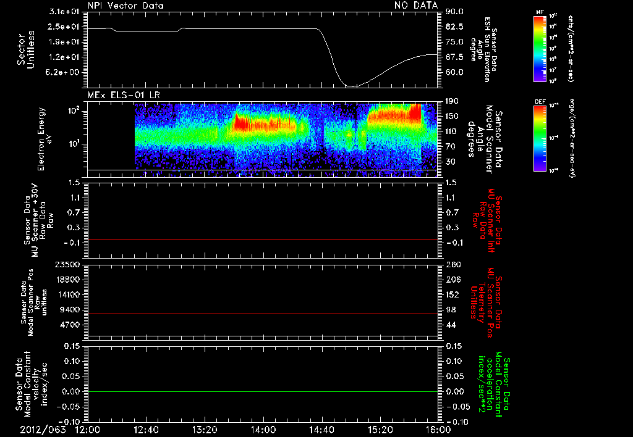Click the '14:40' time tick label
Image resolution: width=633 pixels, height=437 pixels.
tap(321, 430)
